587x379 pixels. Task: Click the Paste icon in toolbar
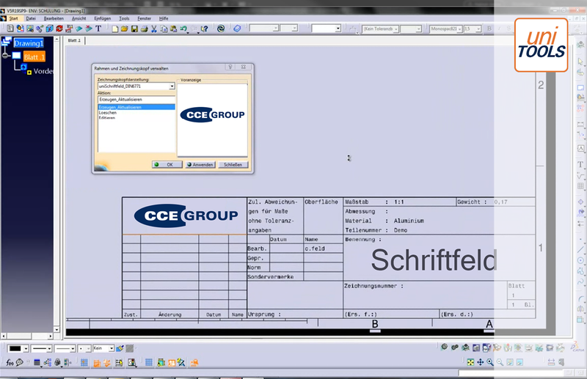tap(173, 29)
